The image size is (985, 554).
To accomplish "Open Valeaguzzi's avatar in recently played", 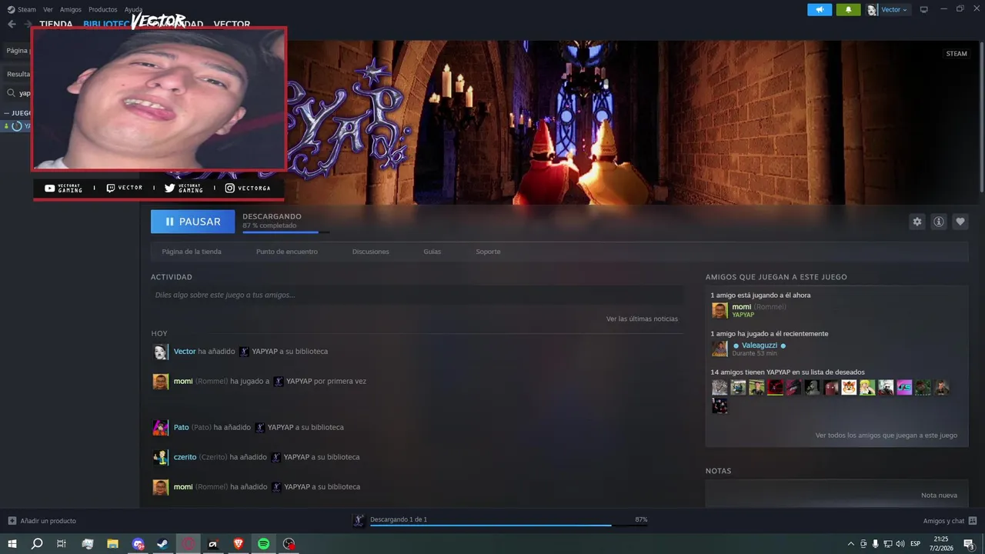I will [x=720, y=349].
